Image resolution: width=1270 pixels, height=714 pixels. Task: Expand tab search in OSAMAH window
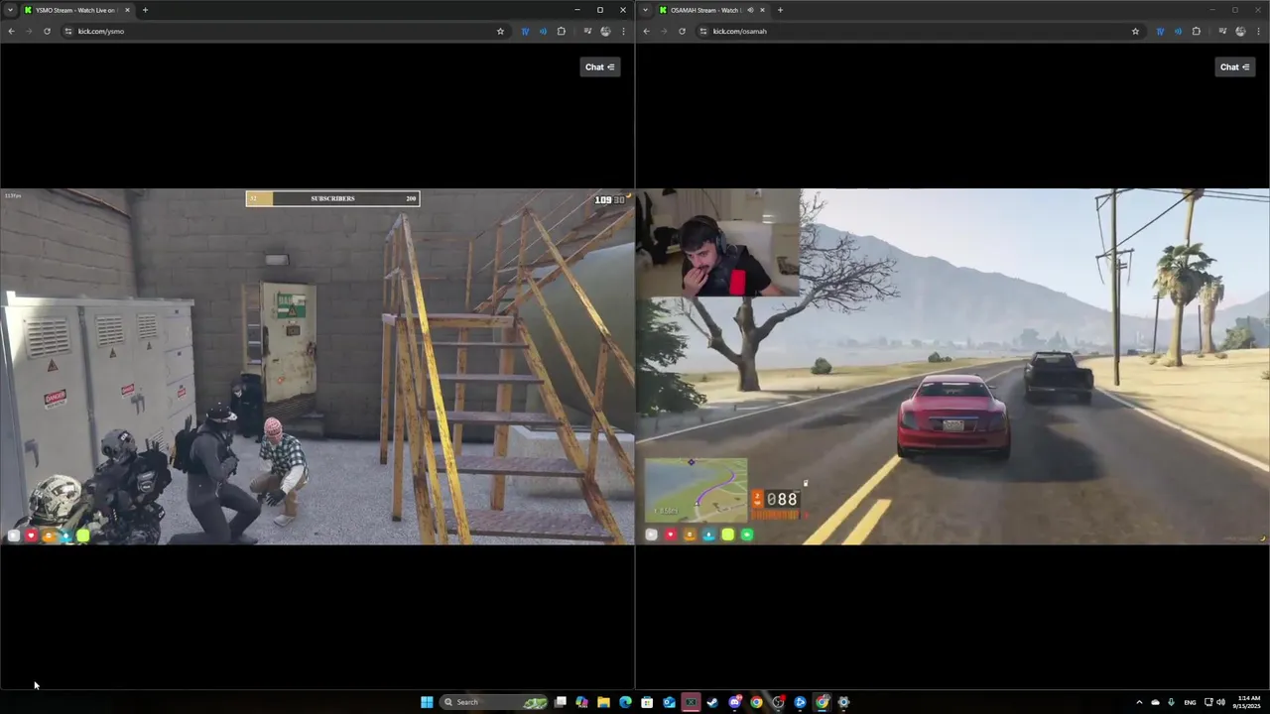tap(645, 10)
